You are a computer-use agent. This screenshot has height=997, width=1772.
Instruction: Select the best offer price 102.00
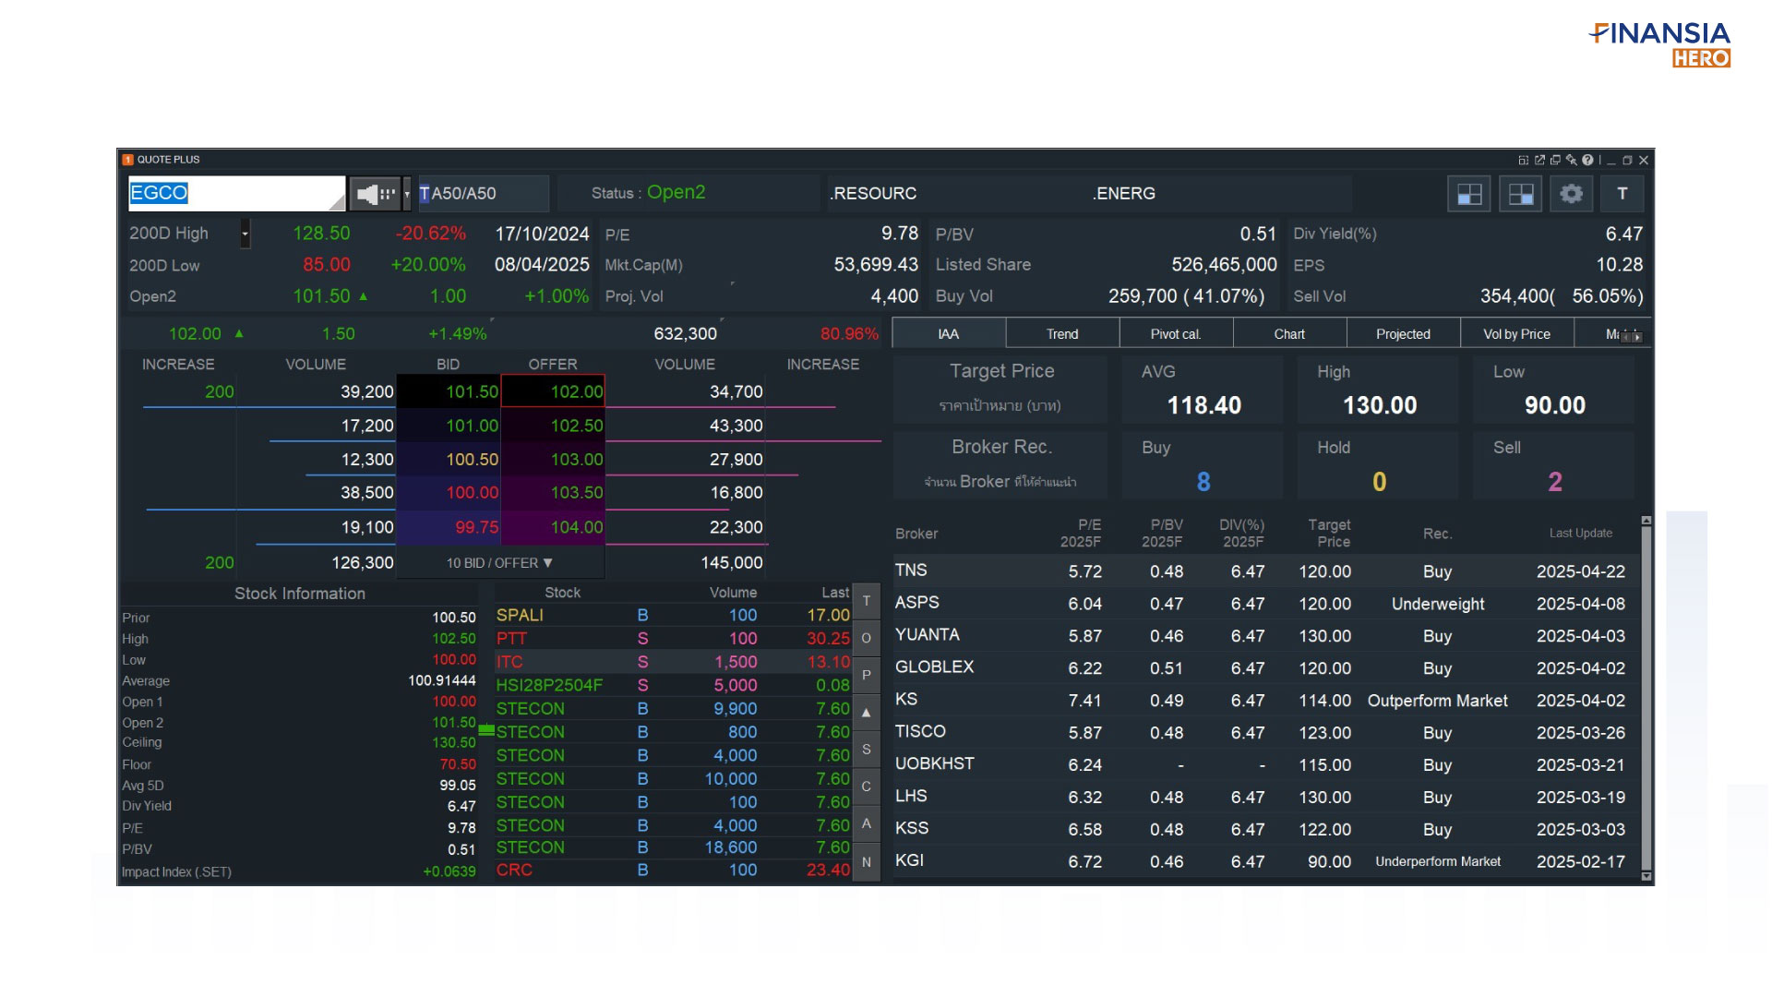coord(553,391)
